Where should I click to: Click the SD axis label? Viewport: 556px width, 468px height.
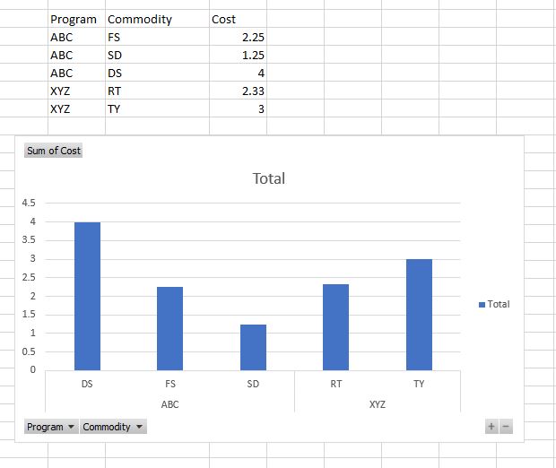[x=253, y=384]
